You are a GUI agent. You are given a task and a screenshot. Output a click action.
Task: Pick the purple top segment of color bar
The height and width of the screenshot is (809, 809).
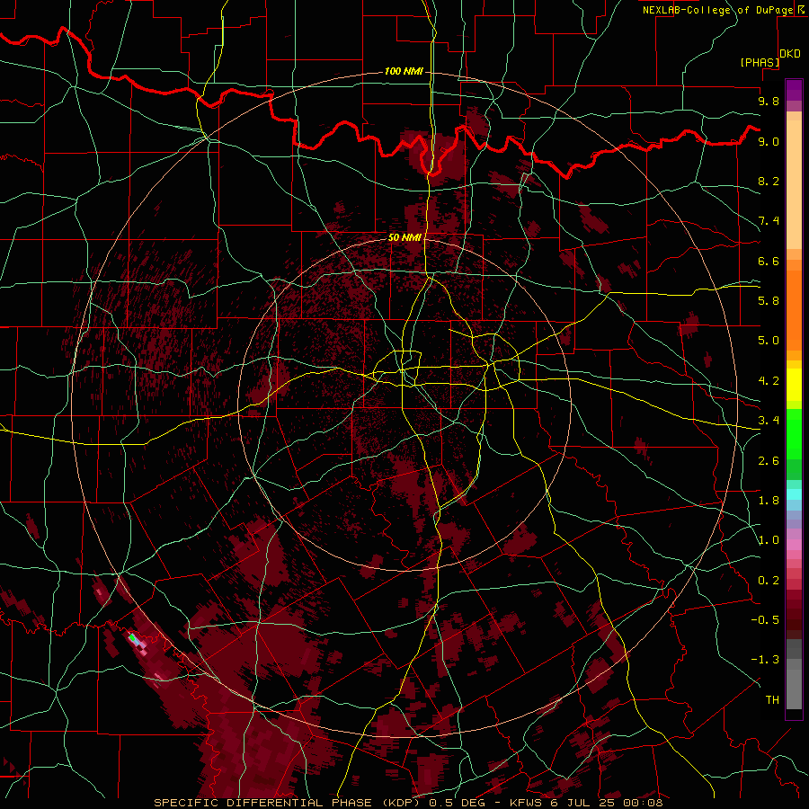coord(794,90)
